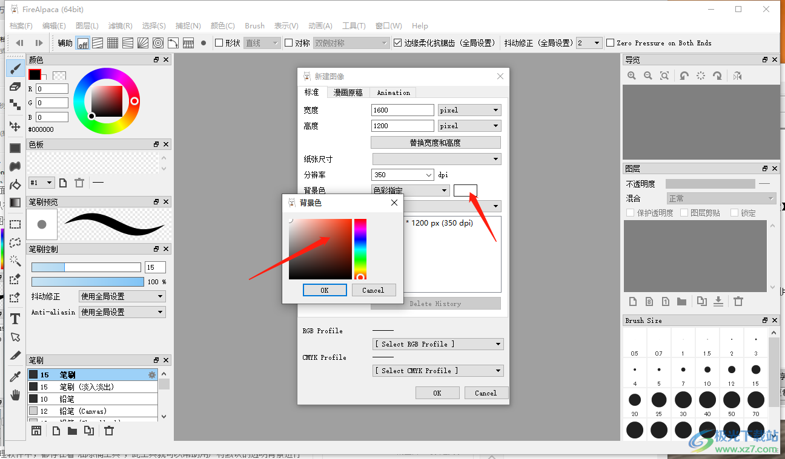The image size is (785, 459).
Task: Zoom in using the Navigator panel
Action: [632, 76]
